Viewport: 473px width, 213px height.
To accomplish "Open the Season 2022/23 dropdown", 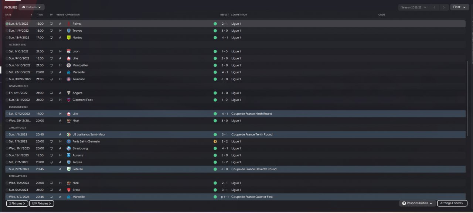I will (414, 7).
